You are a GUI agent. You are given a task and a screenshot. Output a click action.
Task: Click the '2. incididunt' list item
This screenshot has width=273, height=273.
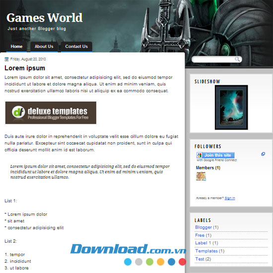[18, 261]
